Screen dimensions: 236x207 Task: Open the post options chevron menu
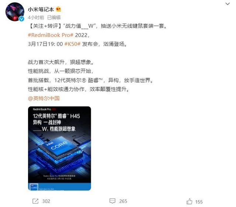(x=228, y=4)
